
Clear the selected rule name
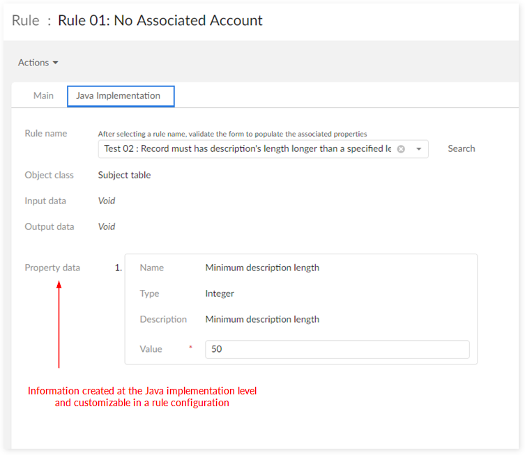point(401,149)
